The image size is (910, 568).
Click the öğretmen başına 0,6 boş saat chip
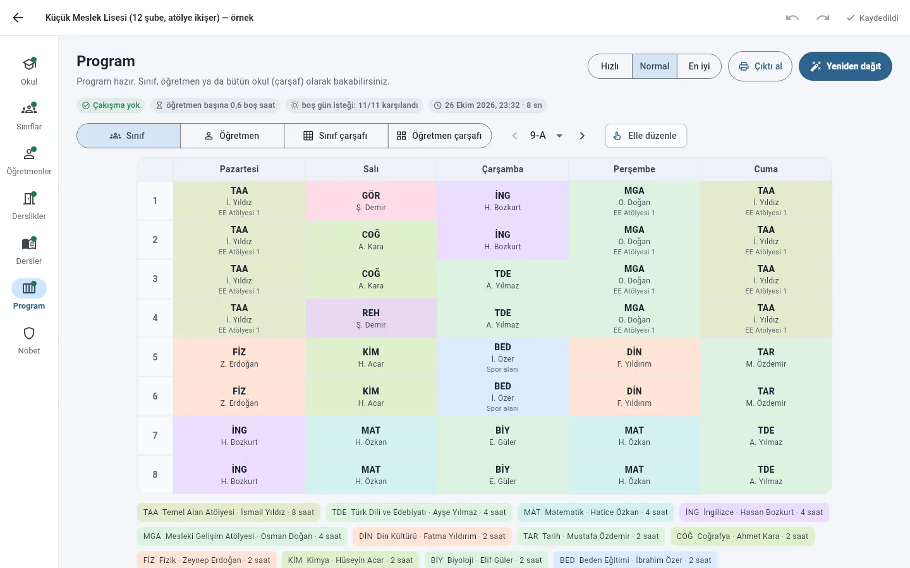[216, 105]
